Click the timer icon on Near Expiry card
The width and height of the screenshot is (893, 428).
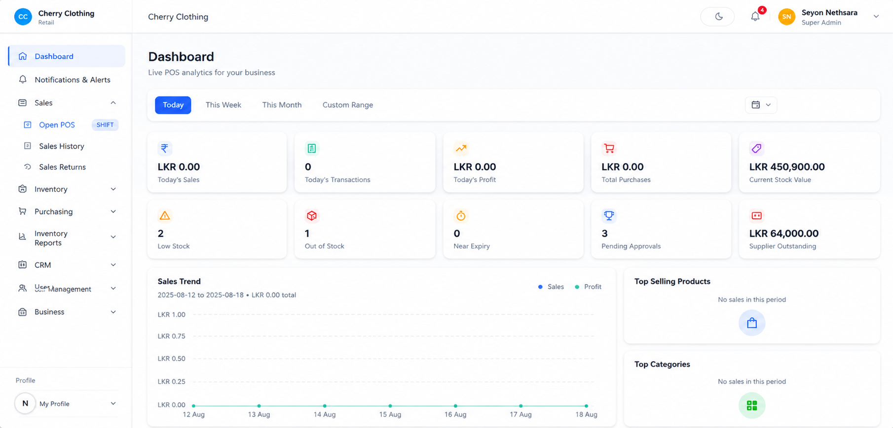tap(461, 216)
